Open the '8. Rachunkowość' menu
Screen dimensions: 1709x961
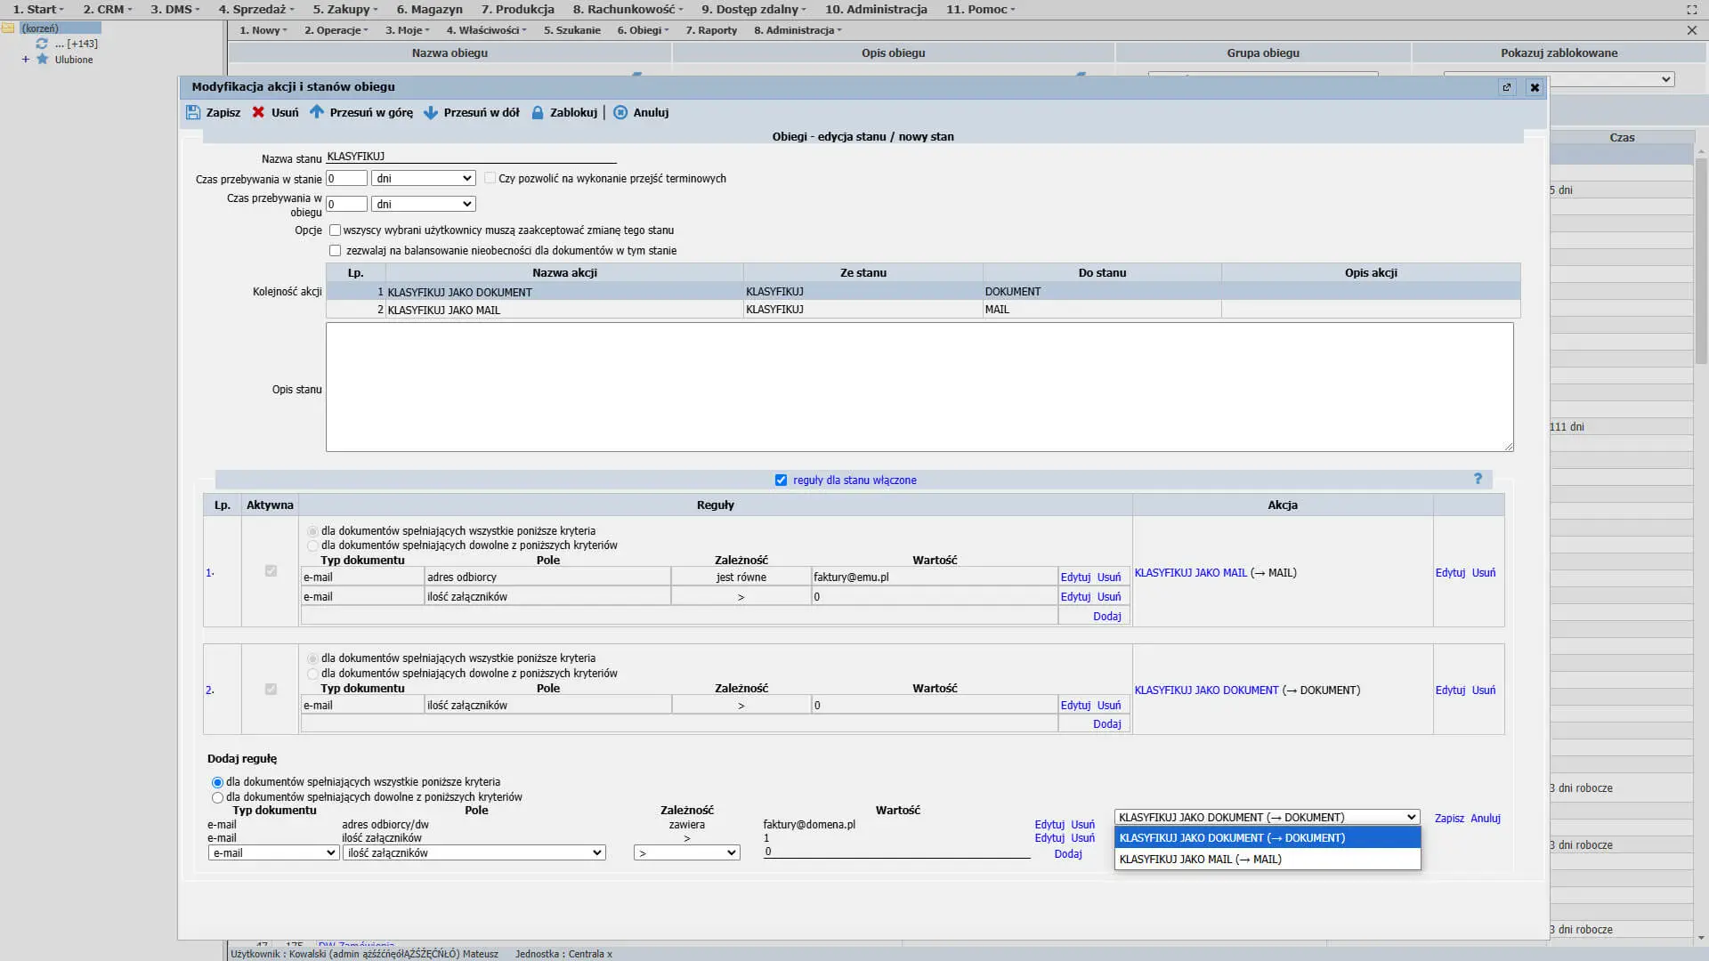(x=628, y=9)
